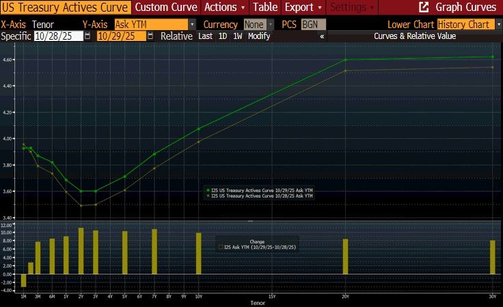Toggle the I25 Ask YTM change legend checkbox

click(x=219, y=247)
